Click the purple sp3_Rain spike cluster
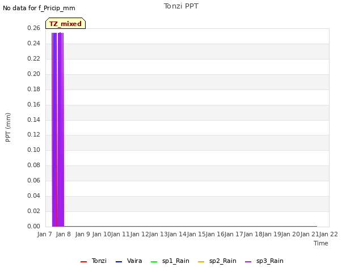The width and height of the screenshot is (363, 272). click(x=61, y=130)
